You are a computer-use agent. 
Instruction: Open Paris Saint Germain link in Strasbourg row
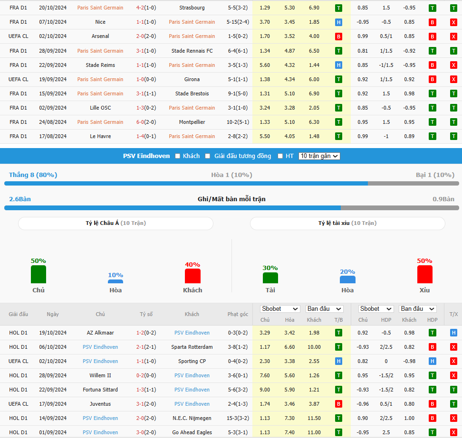click(x=100, y=8)
